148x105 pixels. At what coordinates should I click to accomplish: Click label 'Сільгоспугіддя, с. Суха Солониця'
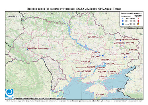[96, 38]
